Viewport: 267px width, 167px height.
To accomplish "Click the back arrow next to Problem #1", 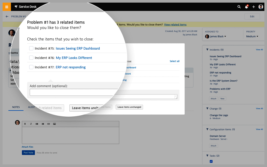I will 7,16.
